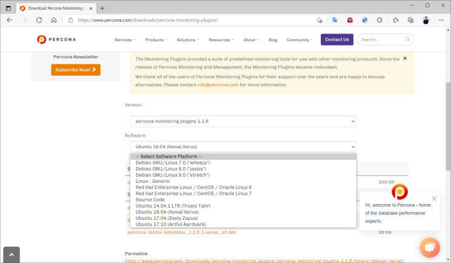Select the Select Software Platform placeholder option
The height and width of the screenshot is (263, 451).
click(243, 156)
